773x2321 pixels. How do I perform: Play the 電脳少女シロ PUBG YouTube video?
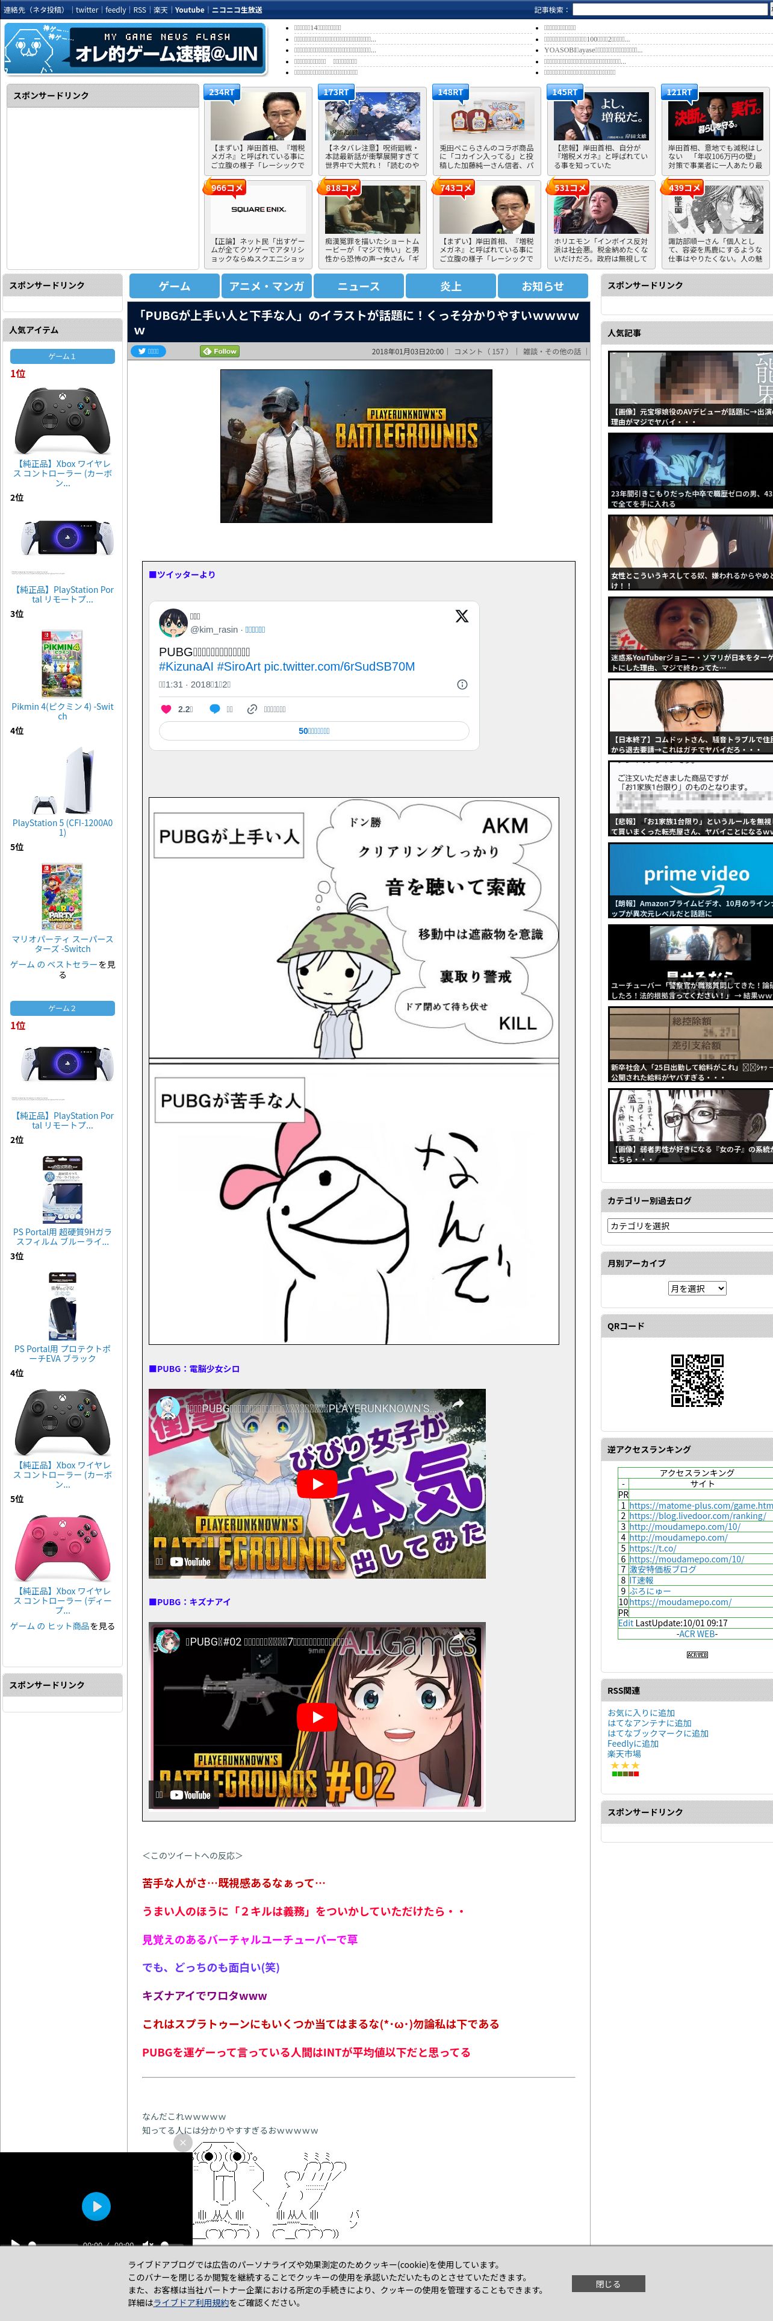317,1484
